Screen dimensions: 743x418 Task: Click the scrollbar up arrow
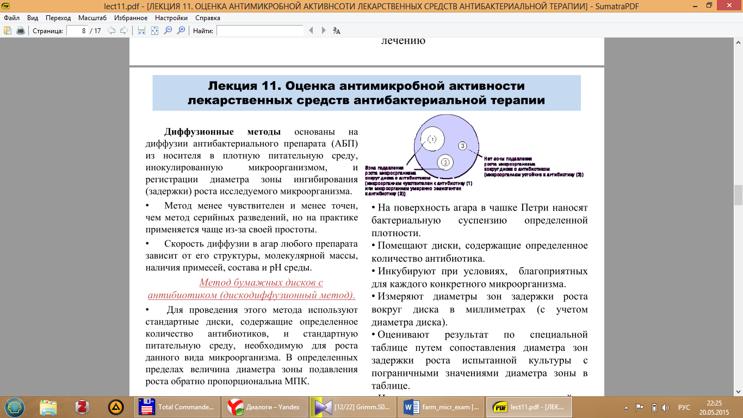click(738, 41)
